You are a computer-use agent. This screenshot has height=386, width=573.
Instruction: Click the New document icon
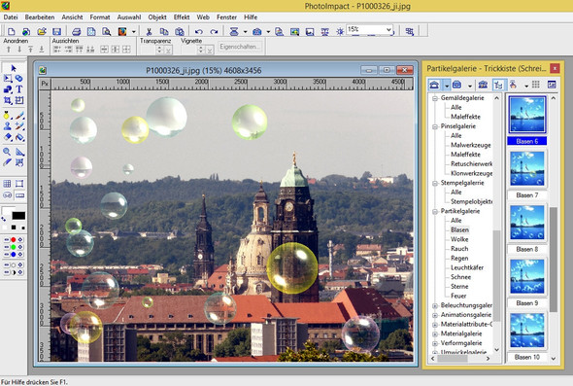click(12, 32)
